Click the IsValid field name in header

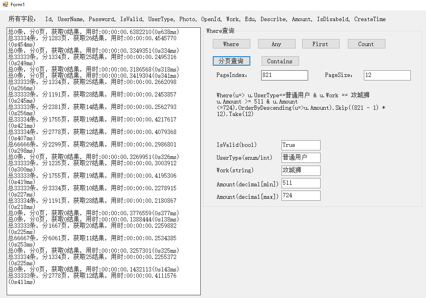pyautogui.click(x=132, y=19)
